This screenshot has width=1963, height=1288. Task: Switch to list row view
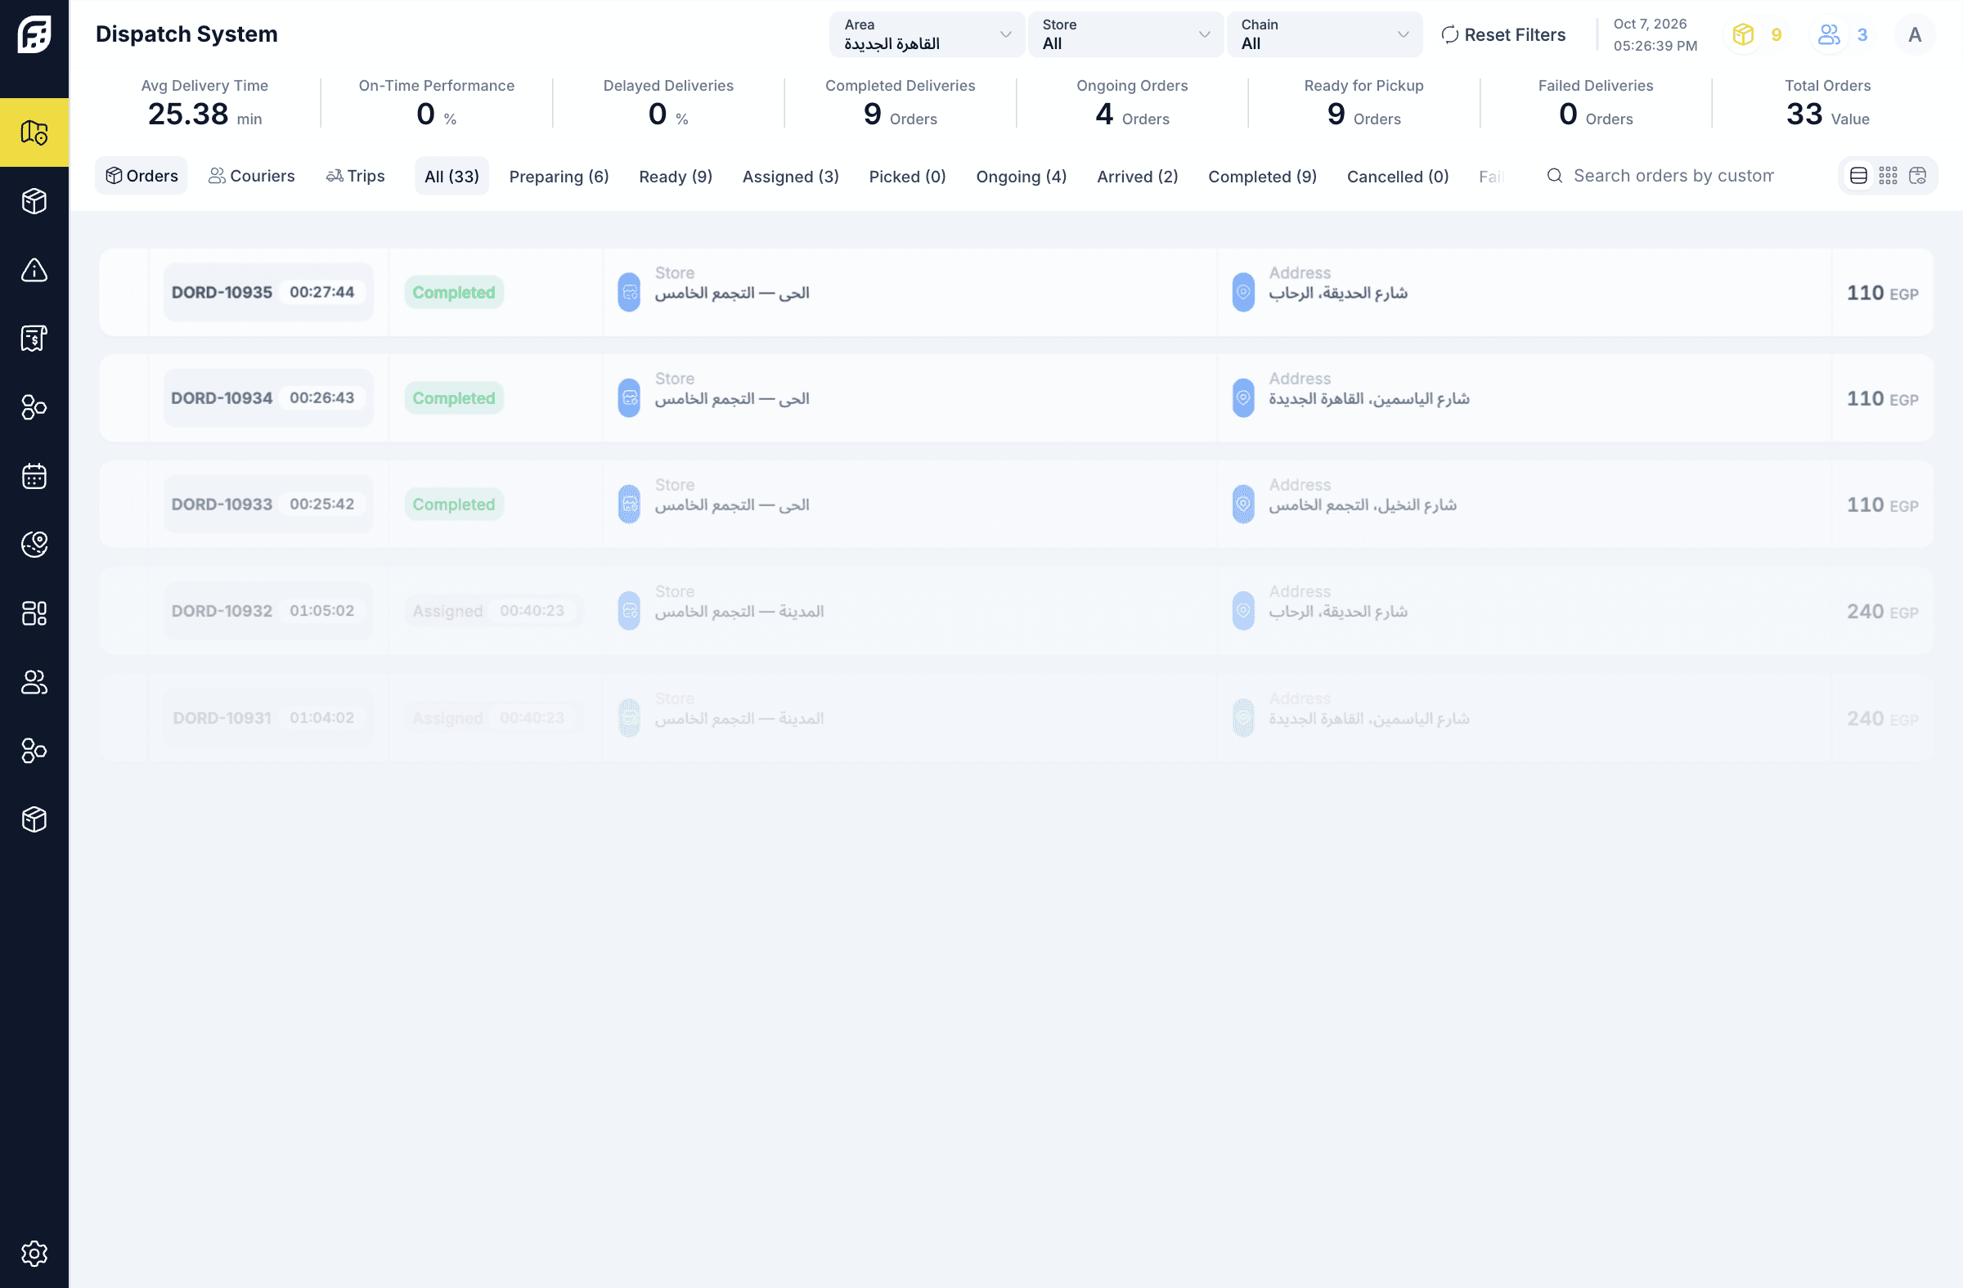[1858, 176]
